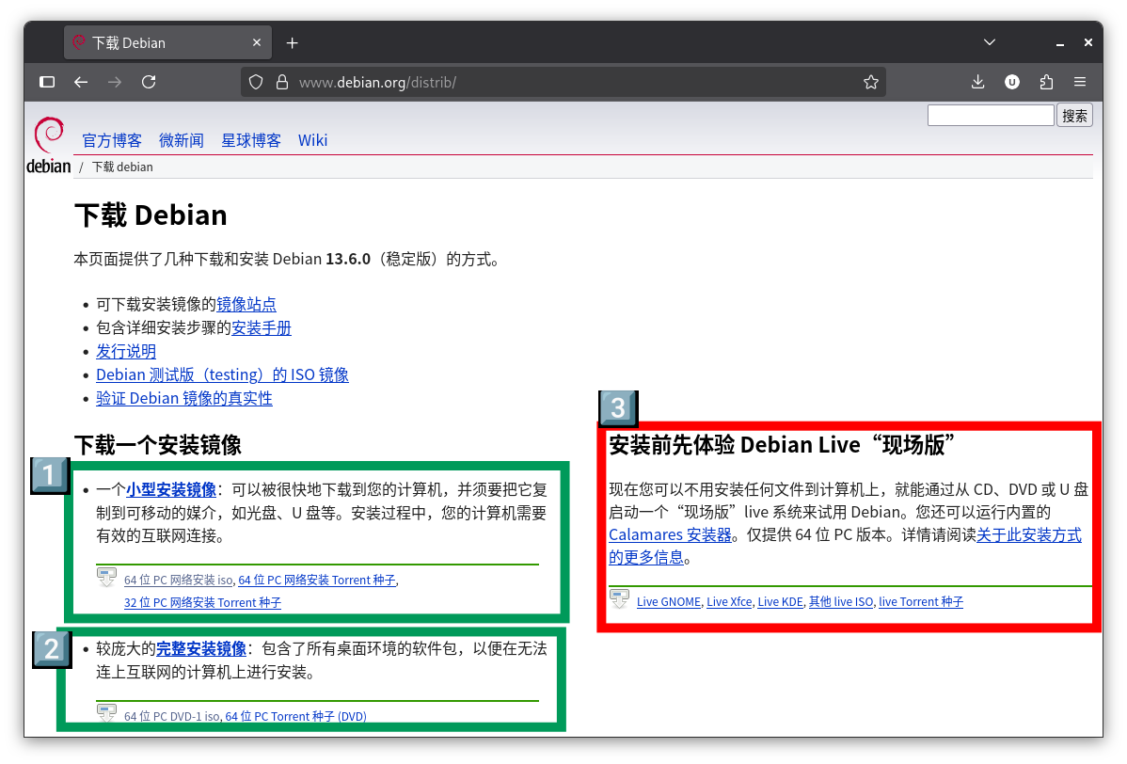The height and width of the screenshot is (764, 1127).
Task: Select the 下载 Debian browser tab
Action: pyautogui.click(x=168, y=42)
